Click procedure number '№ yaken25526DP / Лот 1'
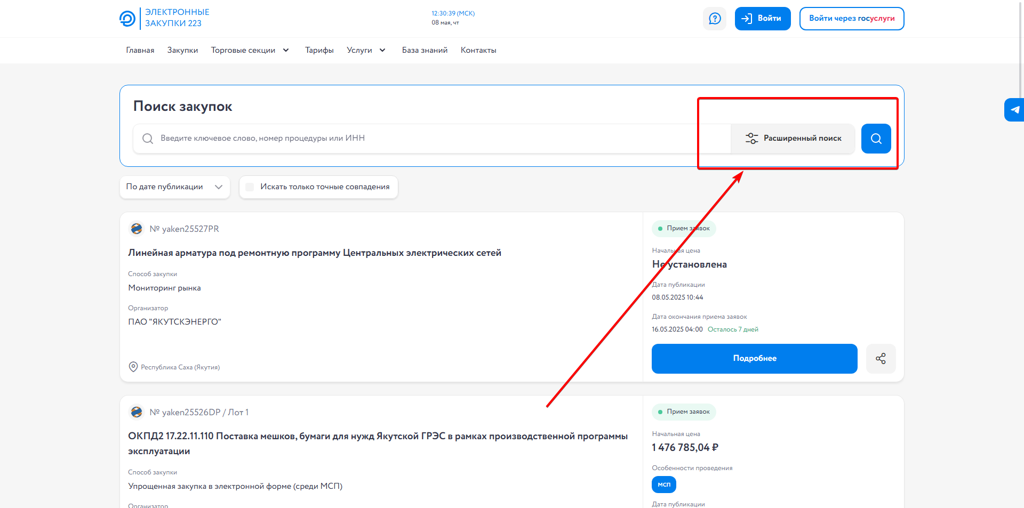This screenshot has height=508, width=1024. click(x=199, y=413)
